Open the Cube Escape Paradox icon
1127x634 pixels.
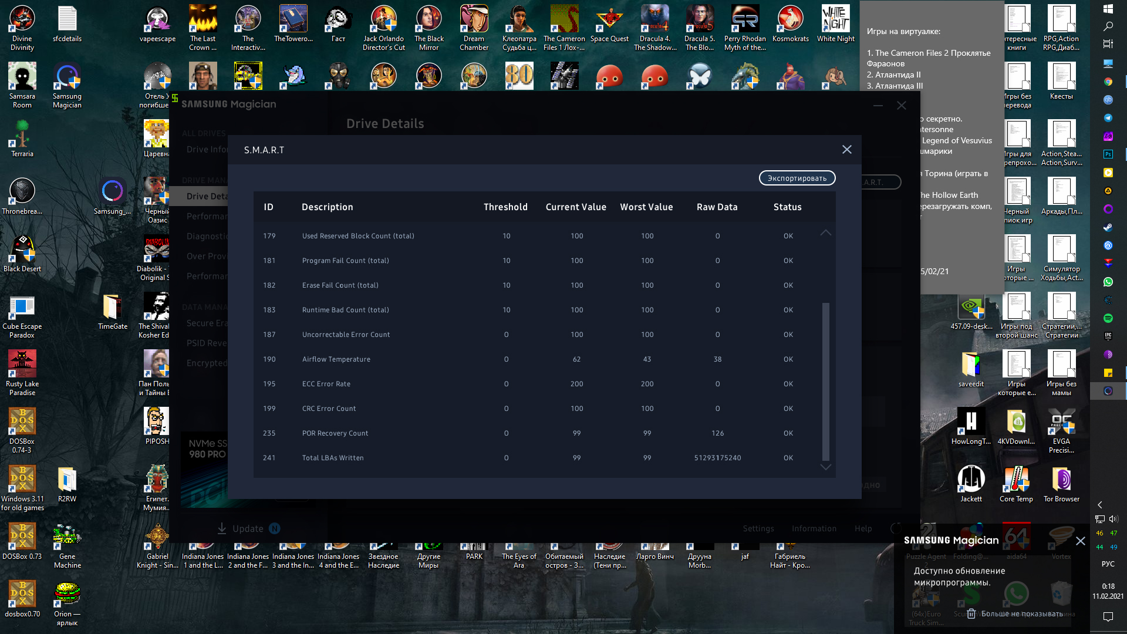(x=22, y=316)
